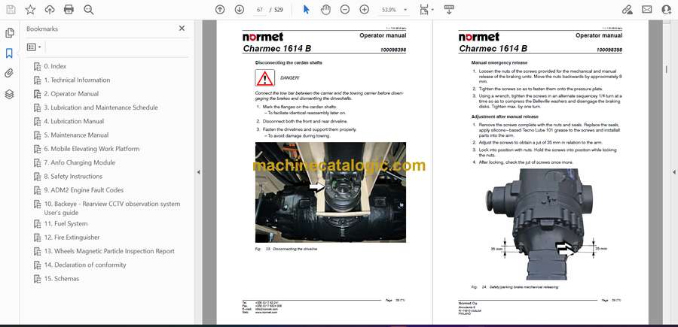Viewport: 678px width, 327px height.
Task: Print the document
Action: pyautogui.click(x=69, y=10)
